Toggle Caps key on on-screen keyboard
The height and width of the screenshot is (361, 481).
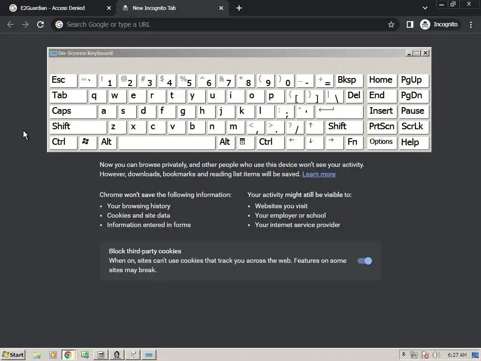(73, 111)
